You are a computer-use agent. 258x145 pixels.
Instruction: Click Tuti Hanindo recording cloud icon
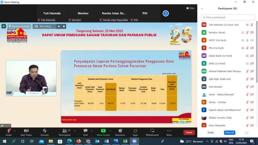pos(247,25)
